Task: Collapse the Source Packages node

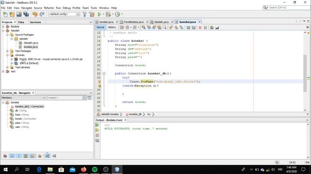Action: (7, 35)
